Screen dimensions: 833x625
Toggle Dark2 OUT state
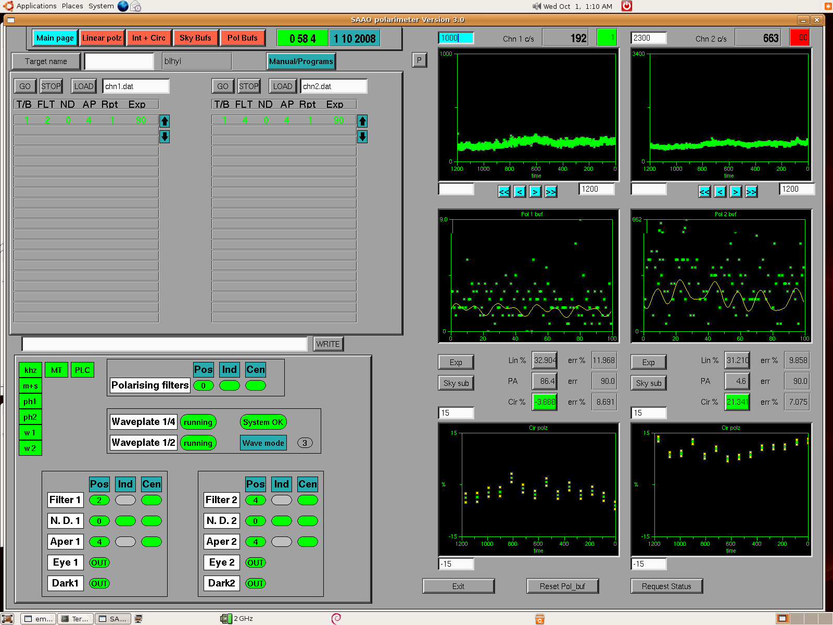point(256,583)
